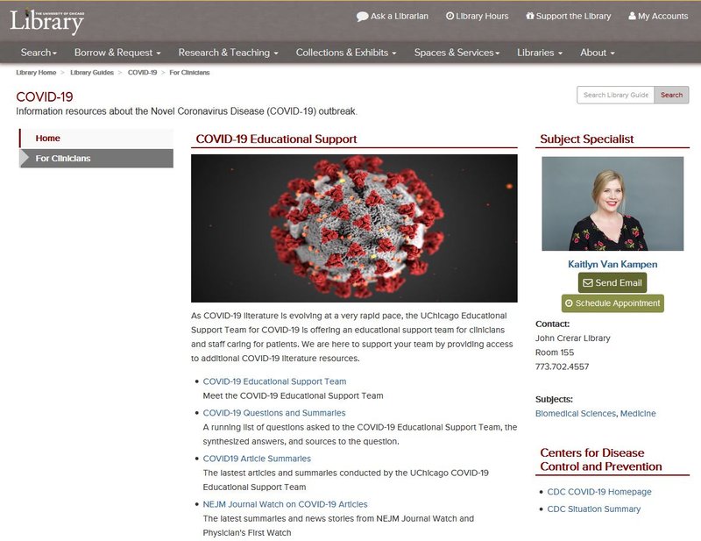The height and width of the screenshot is (541, 701).
Task: Expand the Libraries dropdown menu
Action: pos(540,53)
